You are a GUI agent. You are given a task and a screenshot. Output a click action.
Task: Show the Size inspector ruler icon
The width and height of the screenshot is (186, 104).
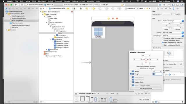point(174,9)
